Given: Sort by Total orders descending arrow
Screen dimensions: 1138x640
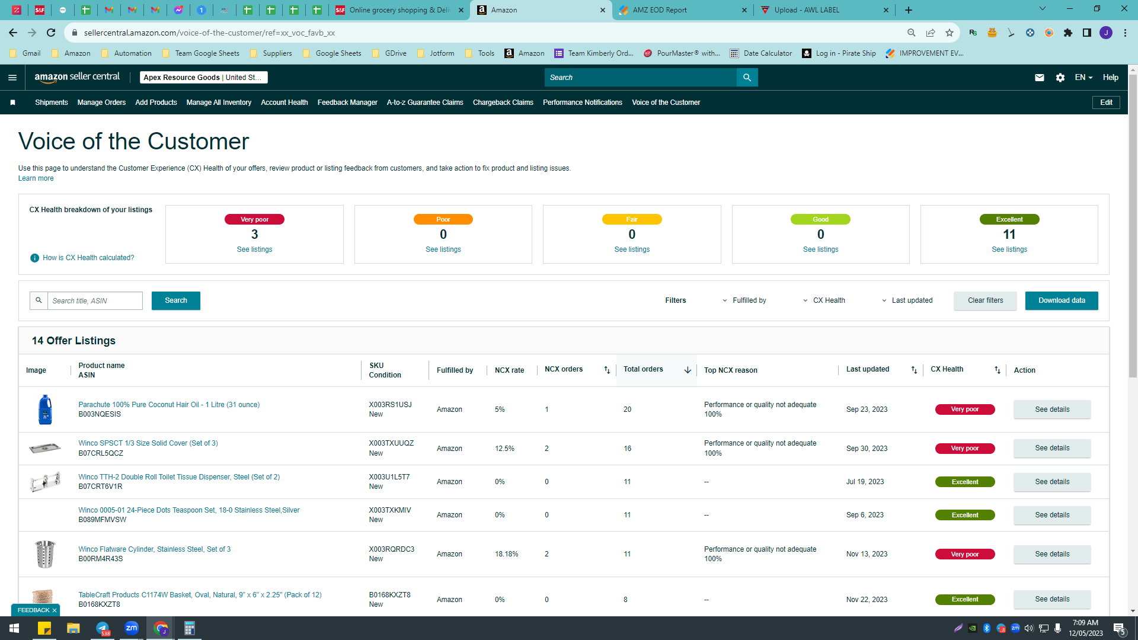Looking at the screenshot, I should [688, 370].
